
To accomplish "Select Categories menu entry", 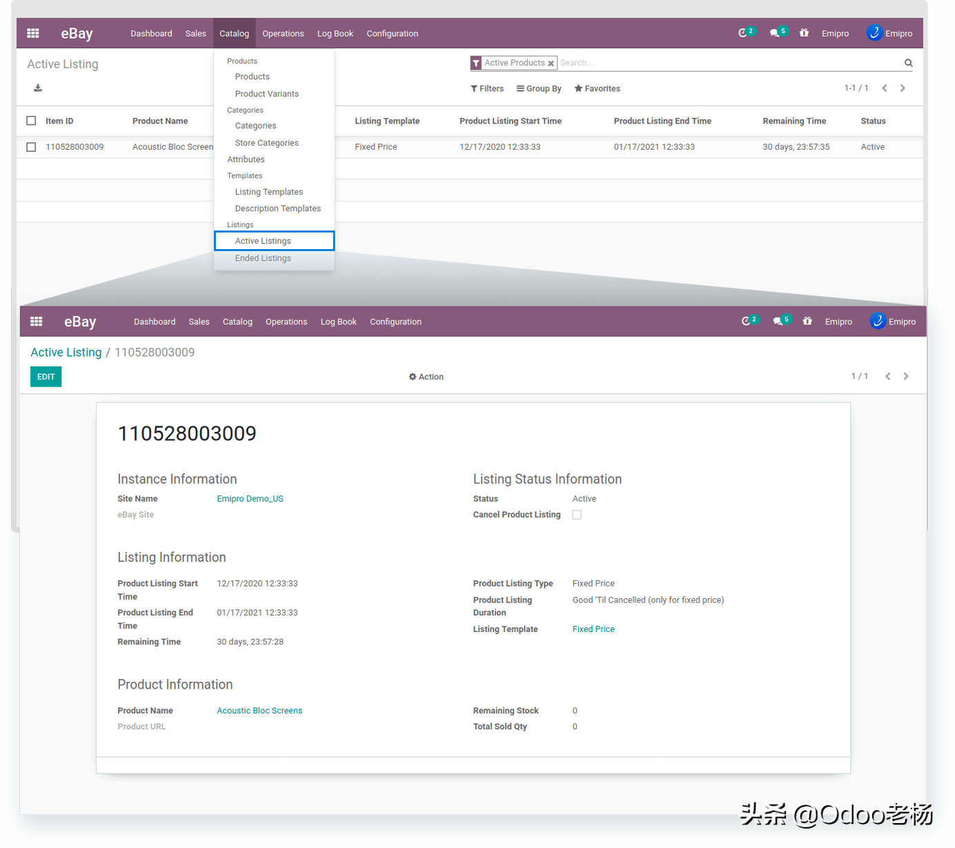I will 255,126.
